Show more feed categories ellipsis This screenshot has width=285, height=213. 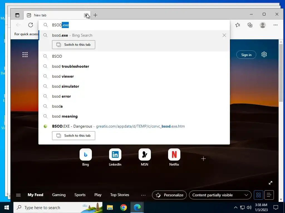pos(143,195)
